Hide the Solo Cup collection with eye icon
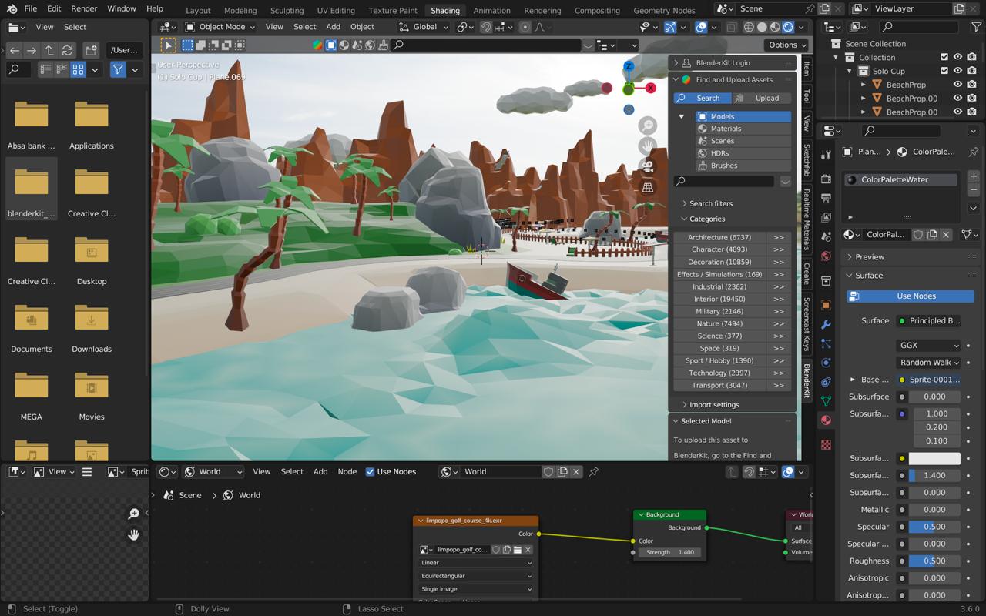Viewport: 986px width, 616px height. [x=957, y=71]
